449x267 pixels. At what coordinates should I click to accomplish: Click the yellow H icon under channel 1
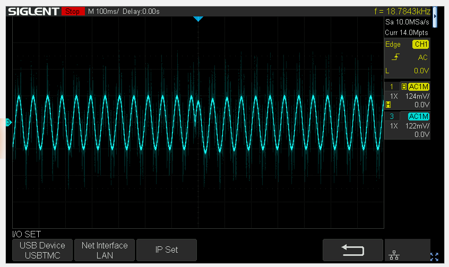coord(388,105)
